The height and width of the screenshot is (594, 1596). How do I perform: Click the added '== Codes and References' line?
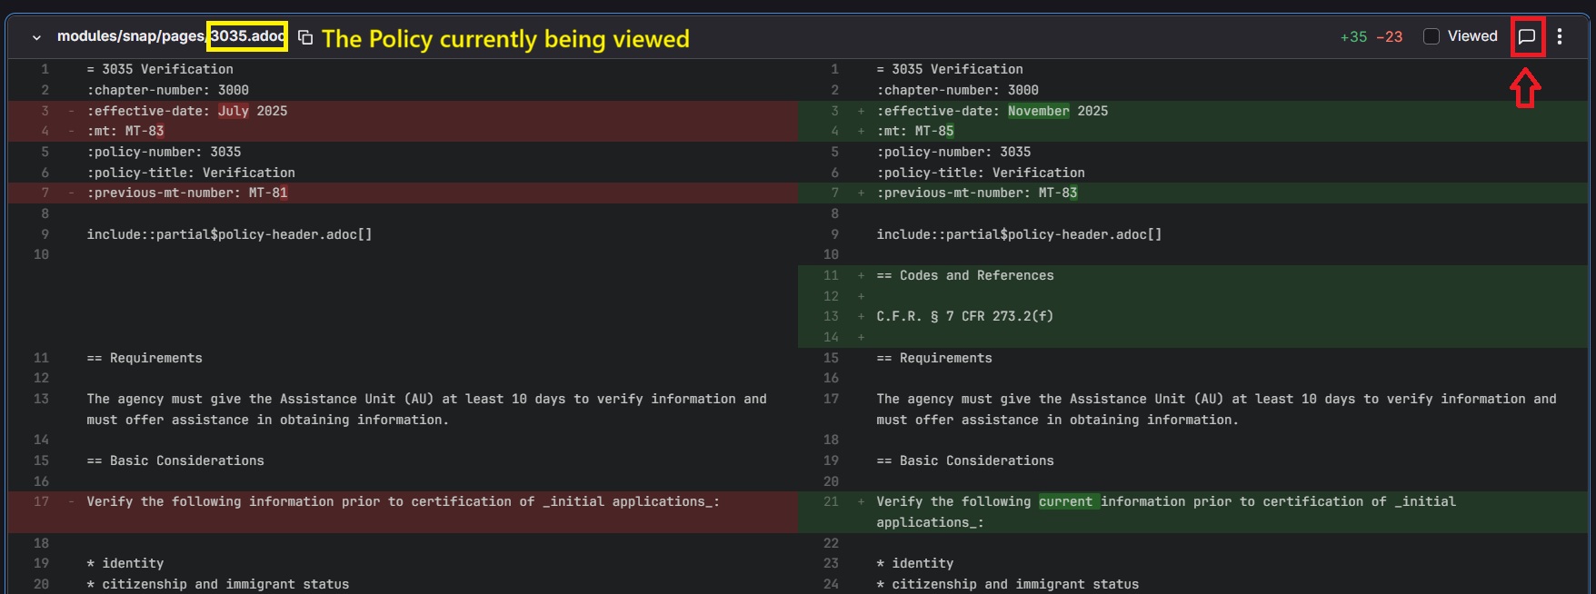pos(964,275)
